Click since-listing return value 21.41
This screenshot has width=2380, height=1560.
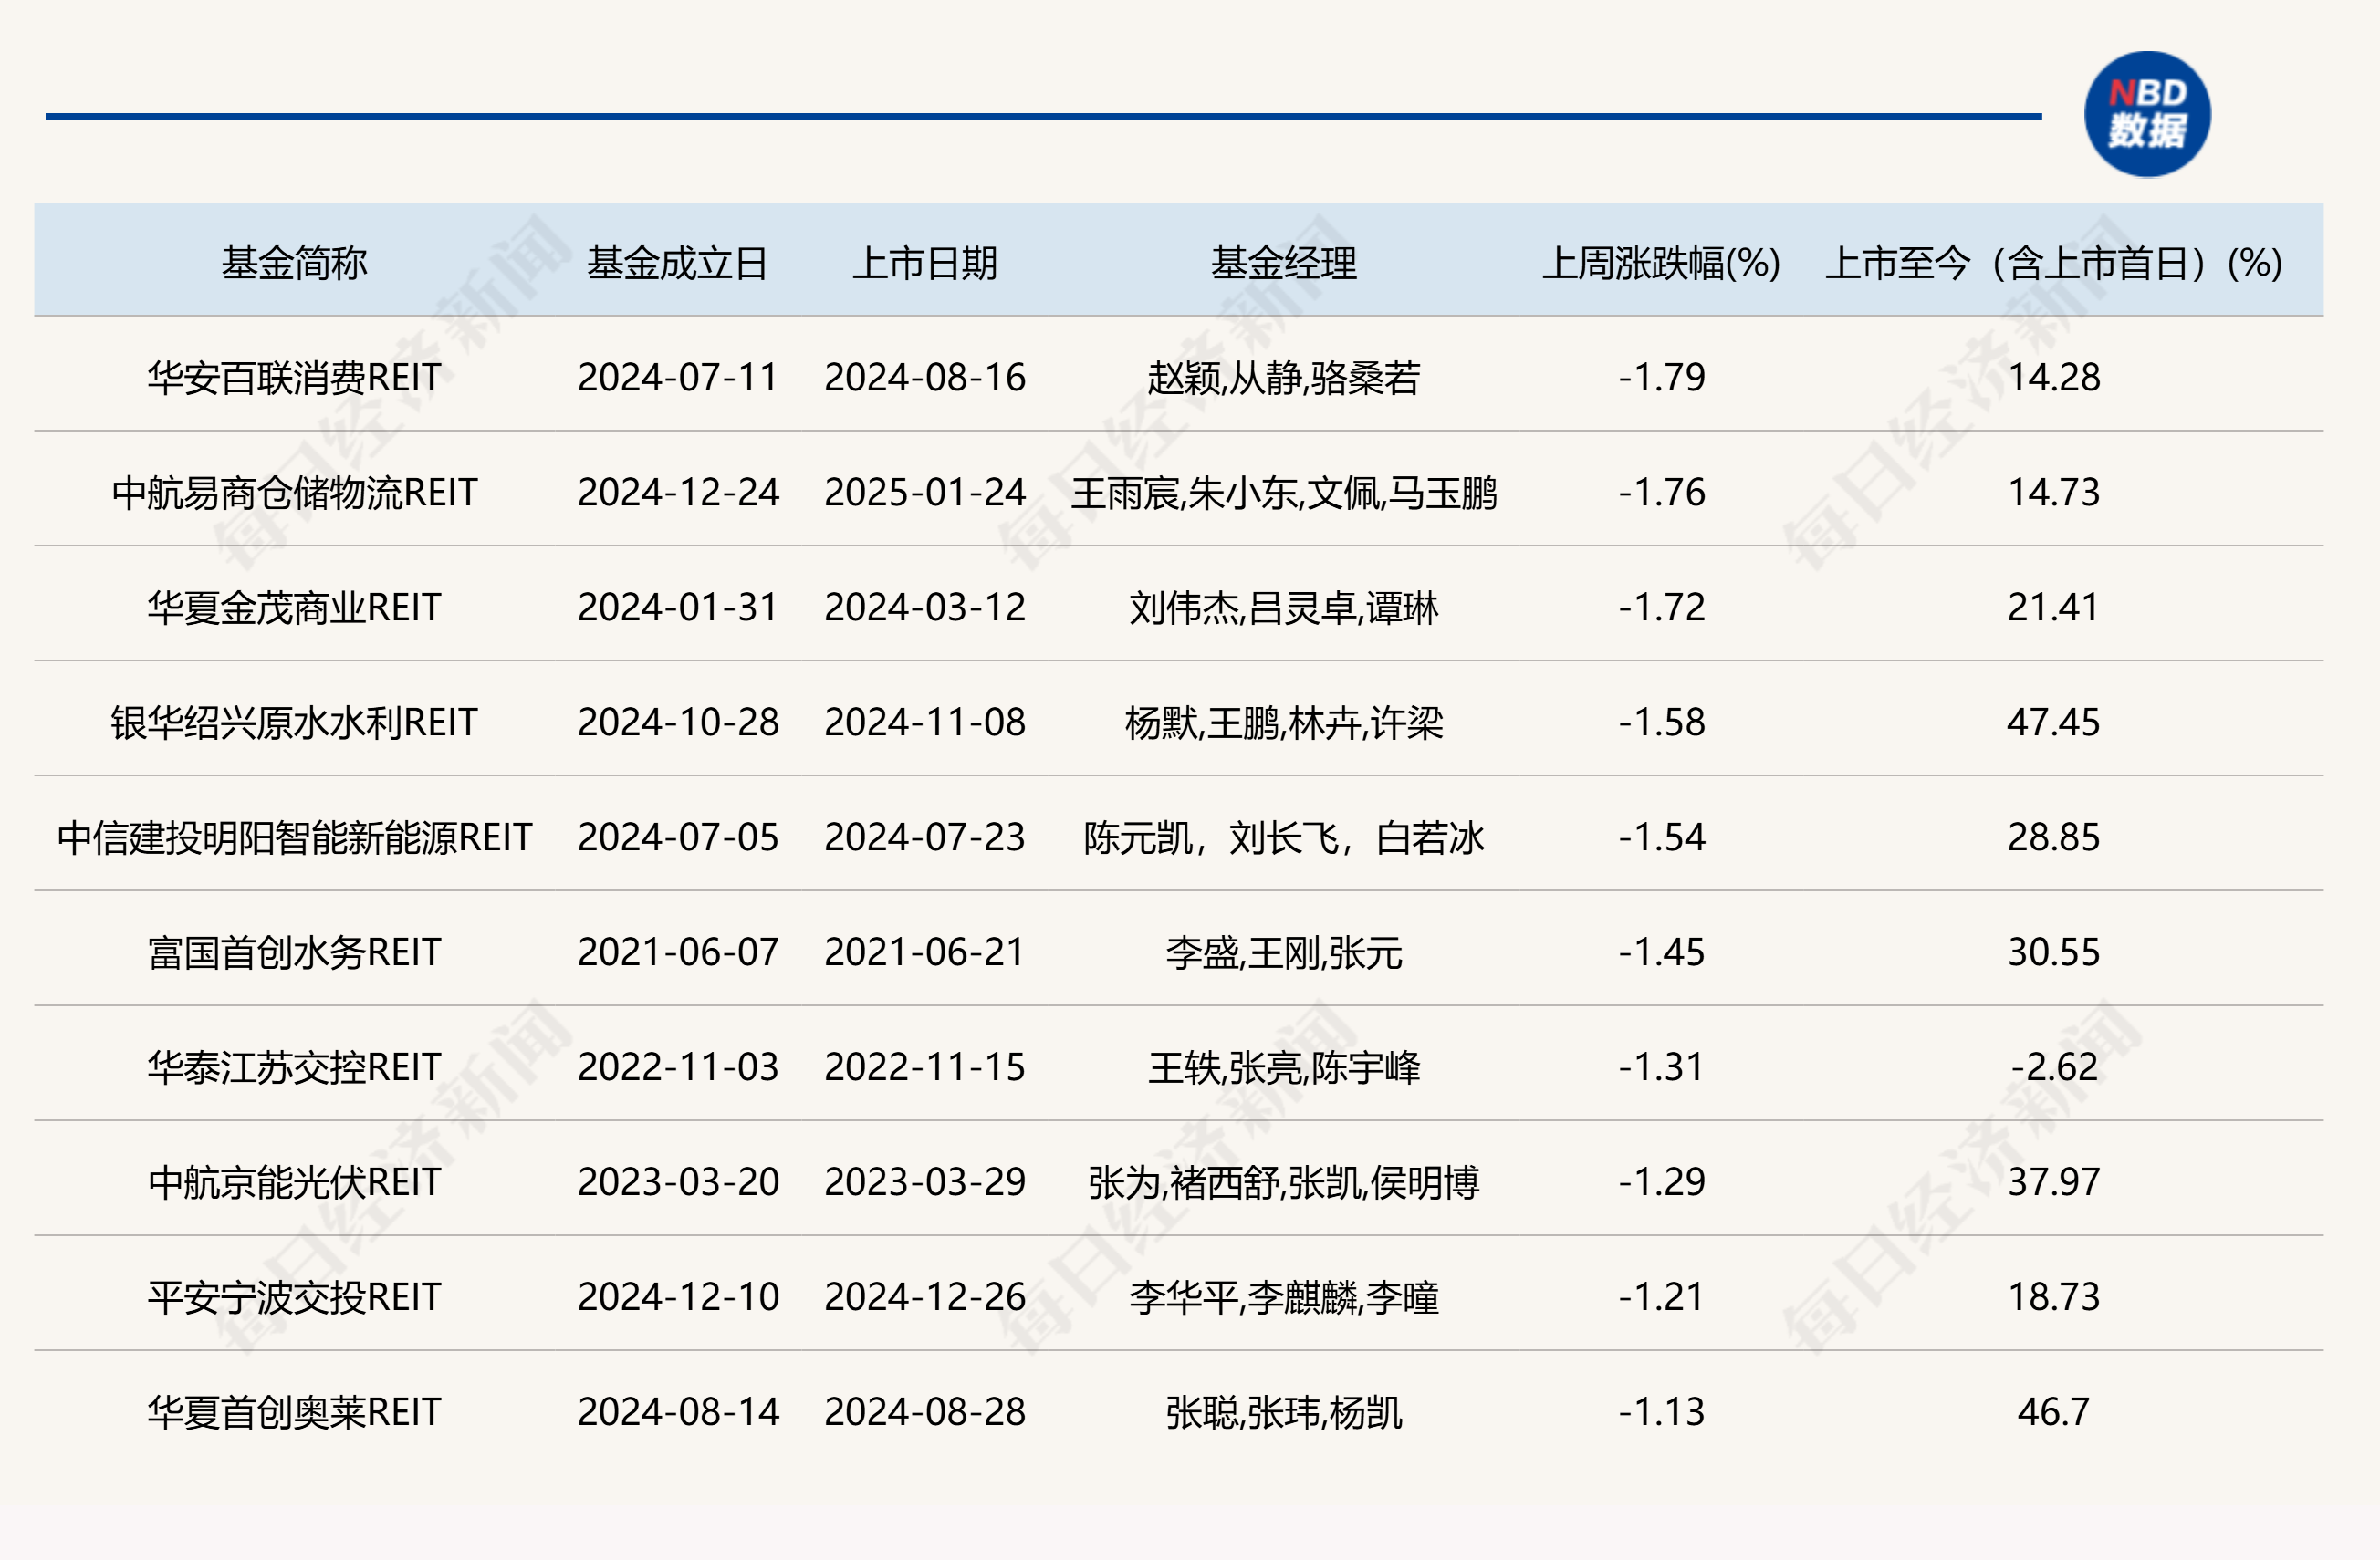coord(2054,608)
